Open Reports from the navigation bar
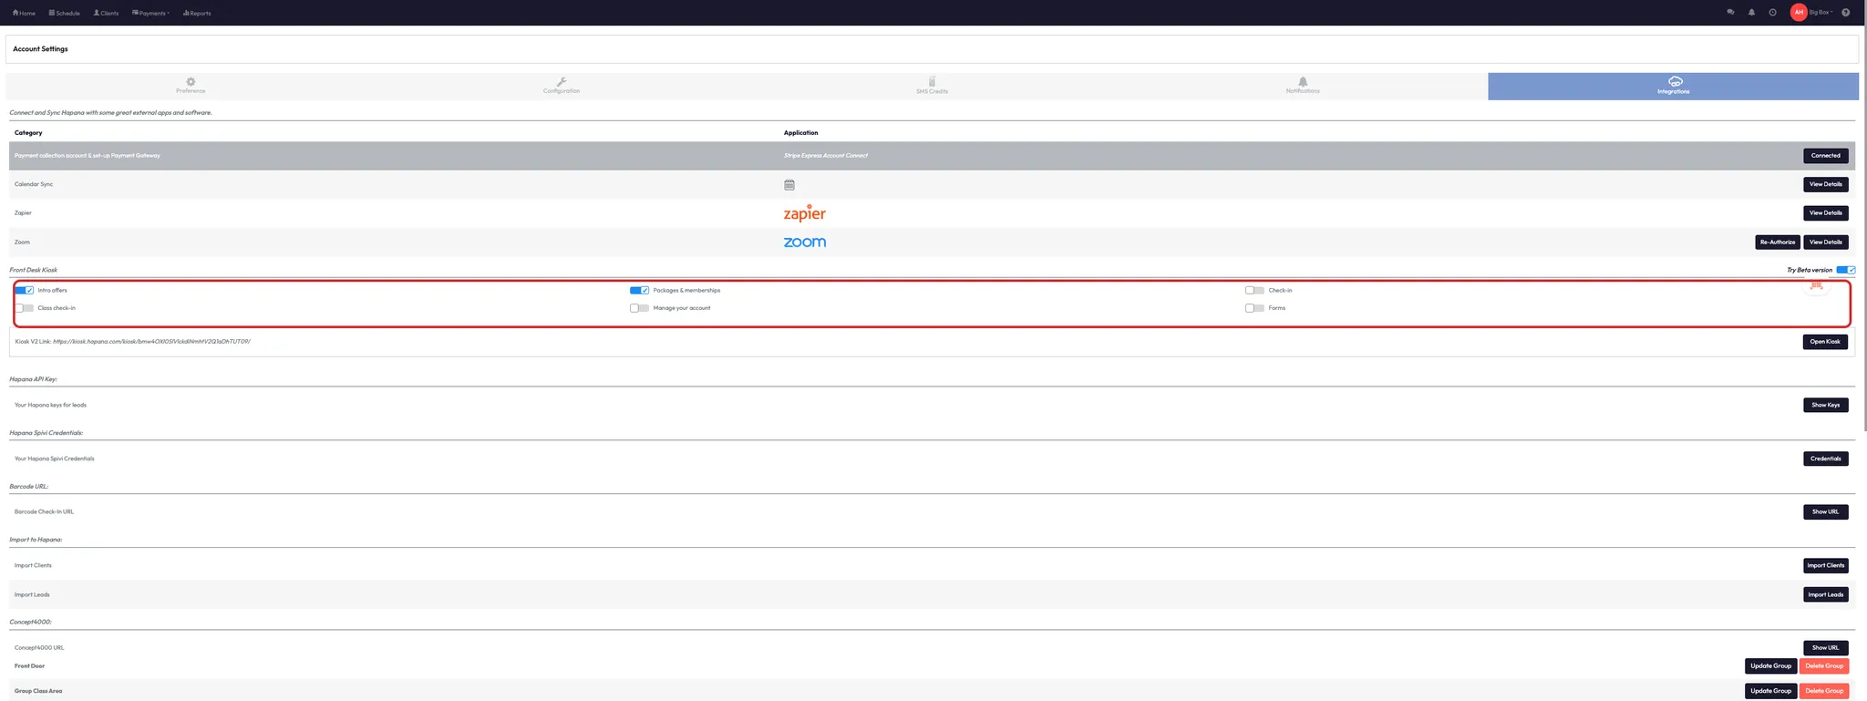The height and width of the screenshot is (701, 1867). click(x=197, y=13)
